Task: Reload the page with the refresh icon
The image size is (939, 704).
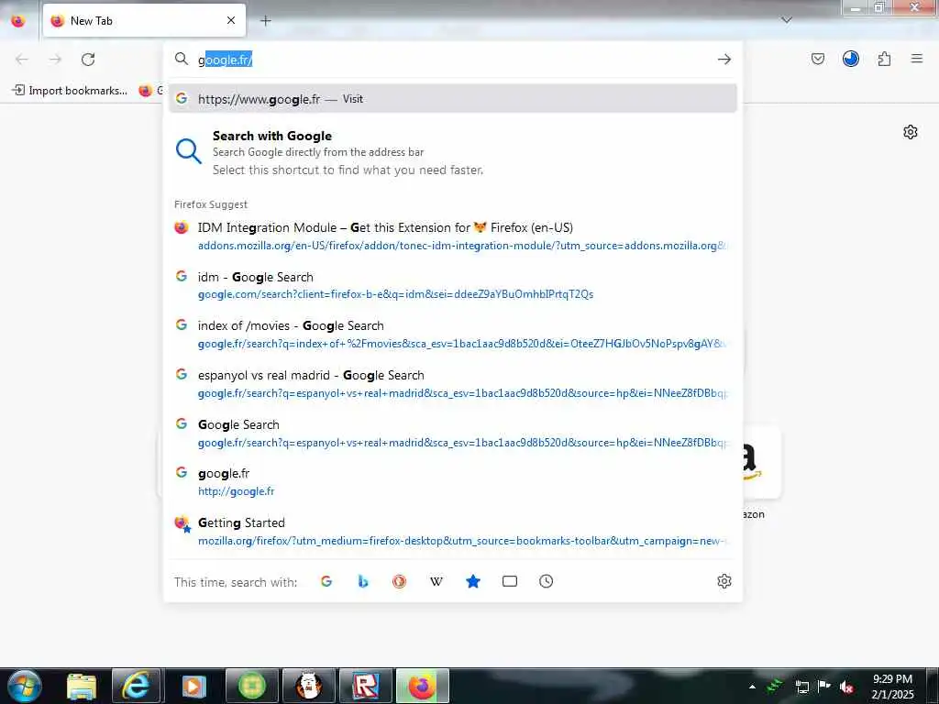Action: 88,60
